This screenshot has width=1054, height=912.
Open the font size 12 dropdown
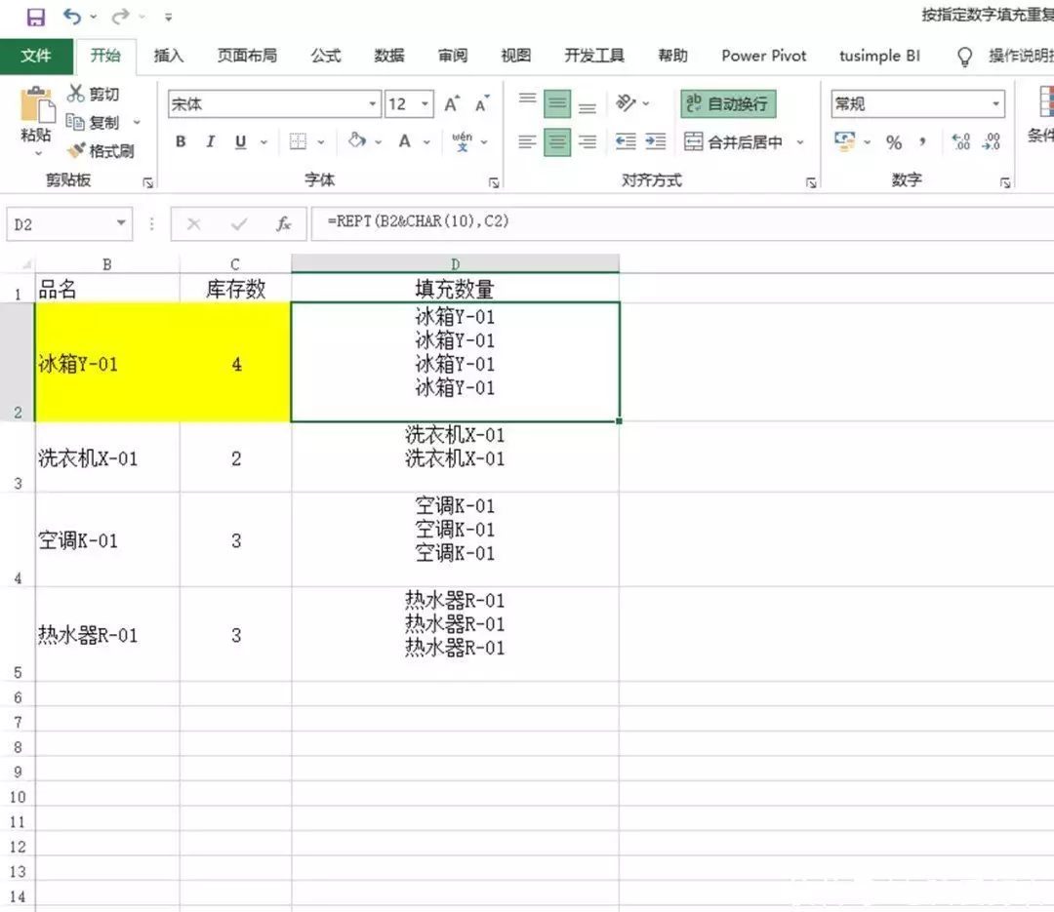[426, 104]
